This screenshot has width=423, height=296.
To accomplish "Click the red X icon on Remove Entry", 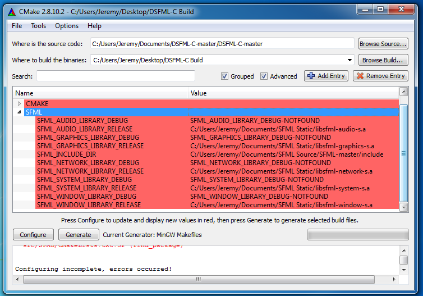I will coord(360,76).
